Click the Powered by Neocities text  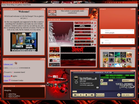tap(121, 2)
